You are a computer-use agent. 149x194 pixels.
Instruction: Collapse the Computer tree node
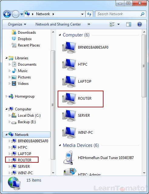click(x=7, y=109)
